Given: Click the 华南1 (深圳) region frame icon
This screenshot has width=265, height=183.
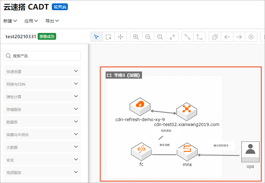Looking at the screenshot, I should [109, 75].
